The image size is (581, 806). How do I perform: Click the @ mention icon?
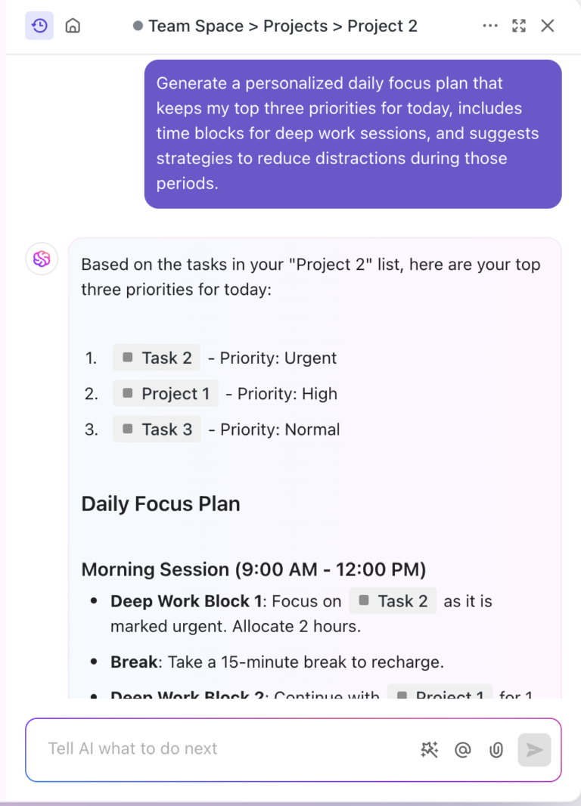(463, 749)
